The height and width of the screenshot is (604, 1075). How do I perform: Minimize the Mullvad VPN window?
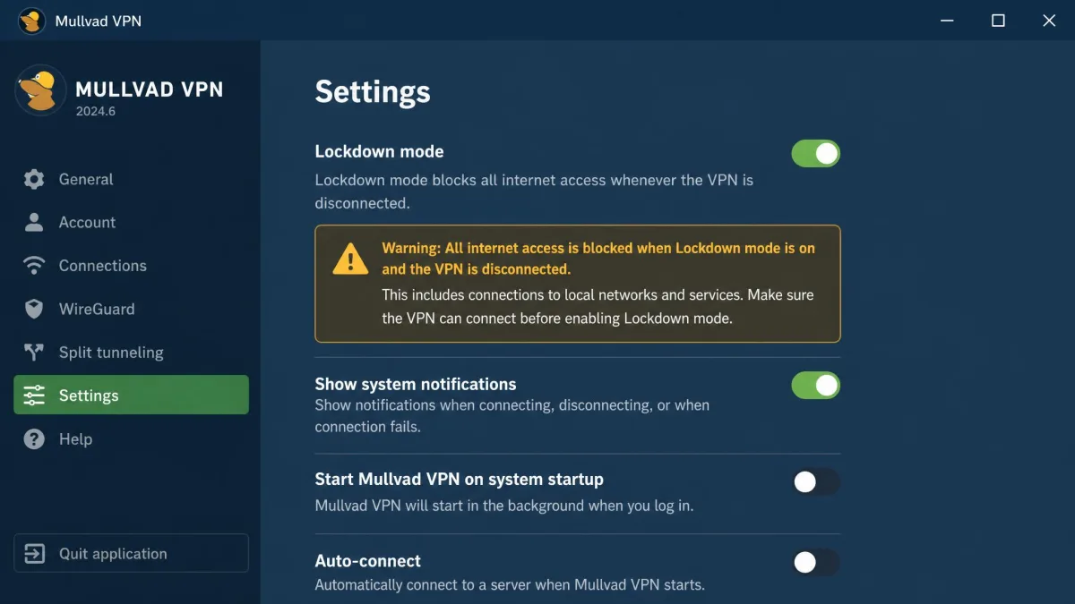click(x=947, y=21)
